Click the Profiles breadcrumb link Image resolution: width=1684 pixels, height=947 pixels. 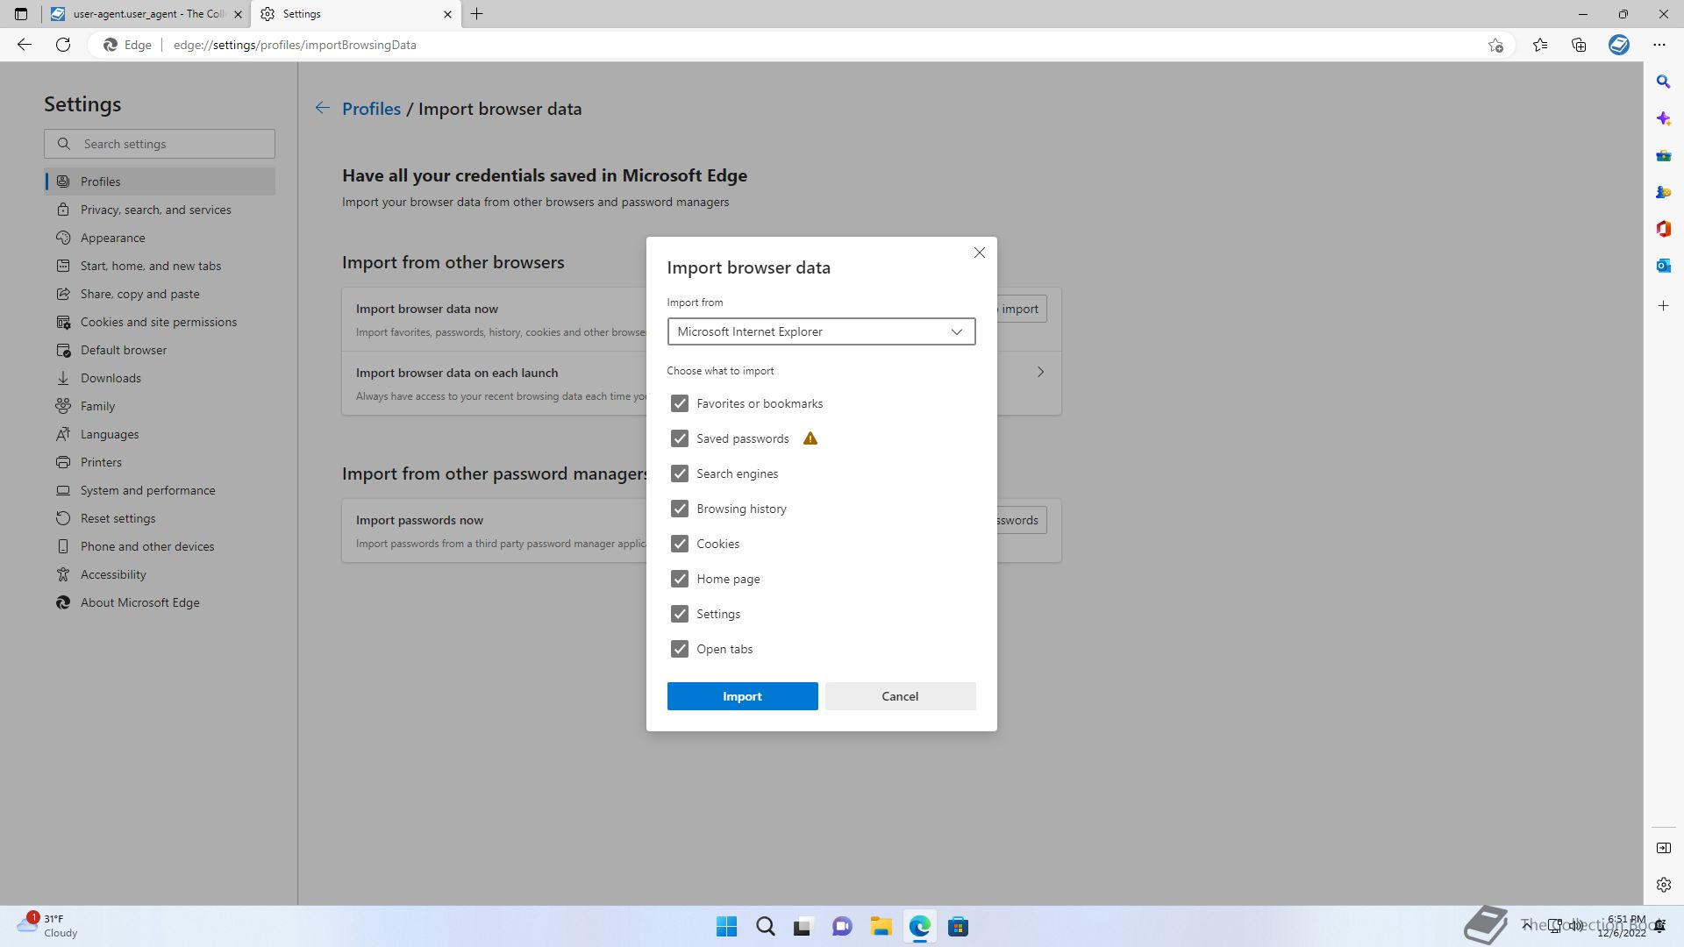click(x=371, y=109)
